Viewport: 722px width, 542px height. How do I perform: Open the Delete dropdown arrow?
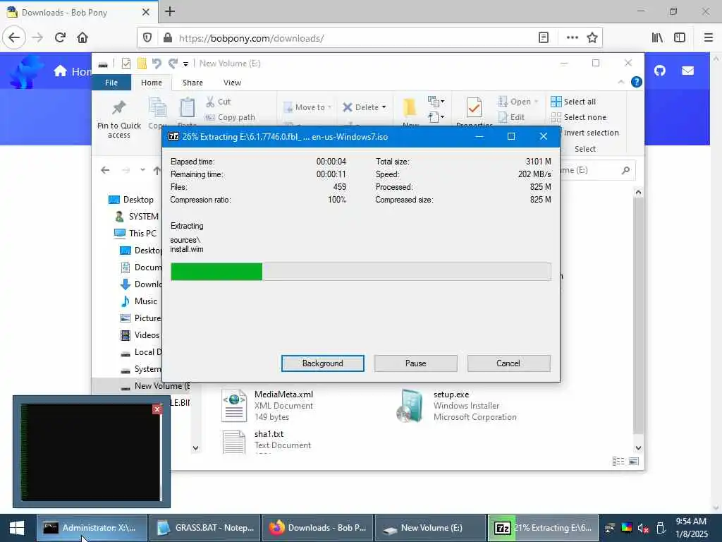coord(384,107)
